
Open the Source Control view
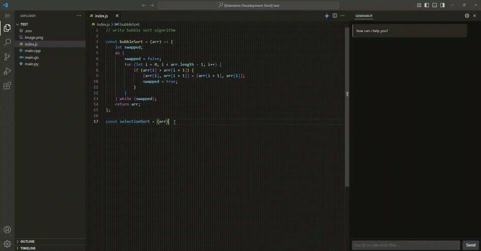point(7,57)
